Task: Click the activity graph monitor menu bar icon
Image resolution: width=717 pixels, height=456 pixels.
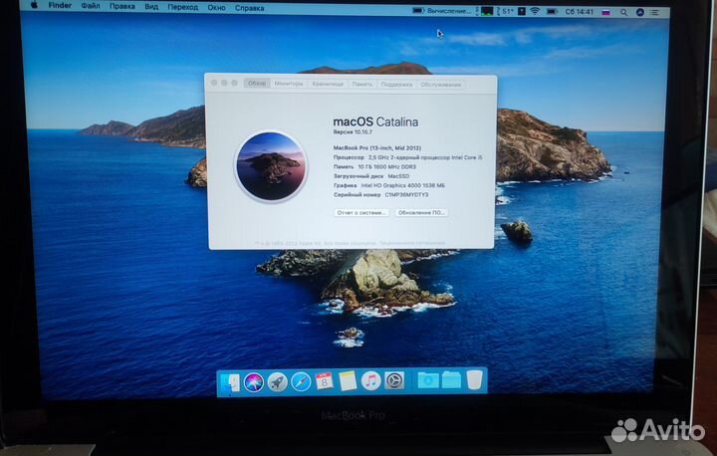Action: tap(487, 11)
